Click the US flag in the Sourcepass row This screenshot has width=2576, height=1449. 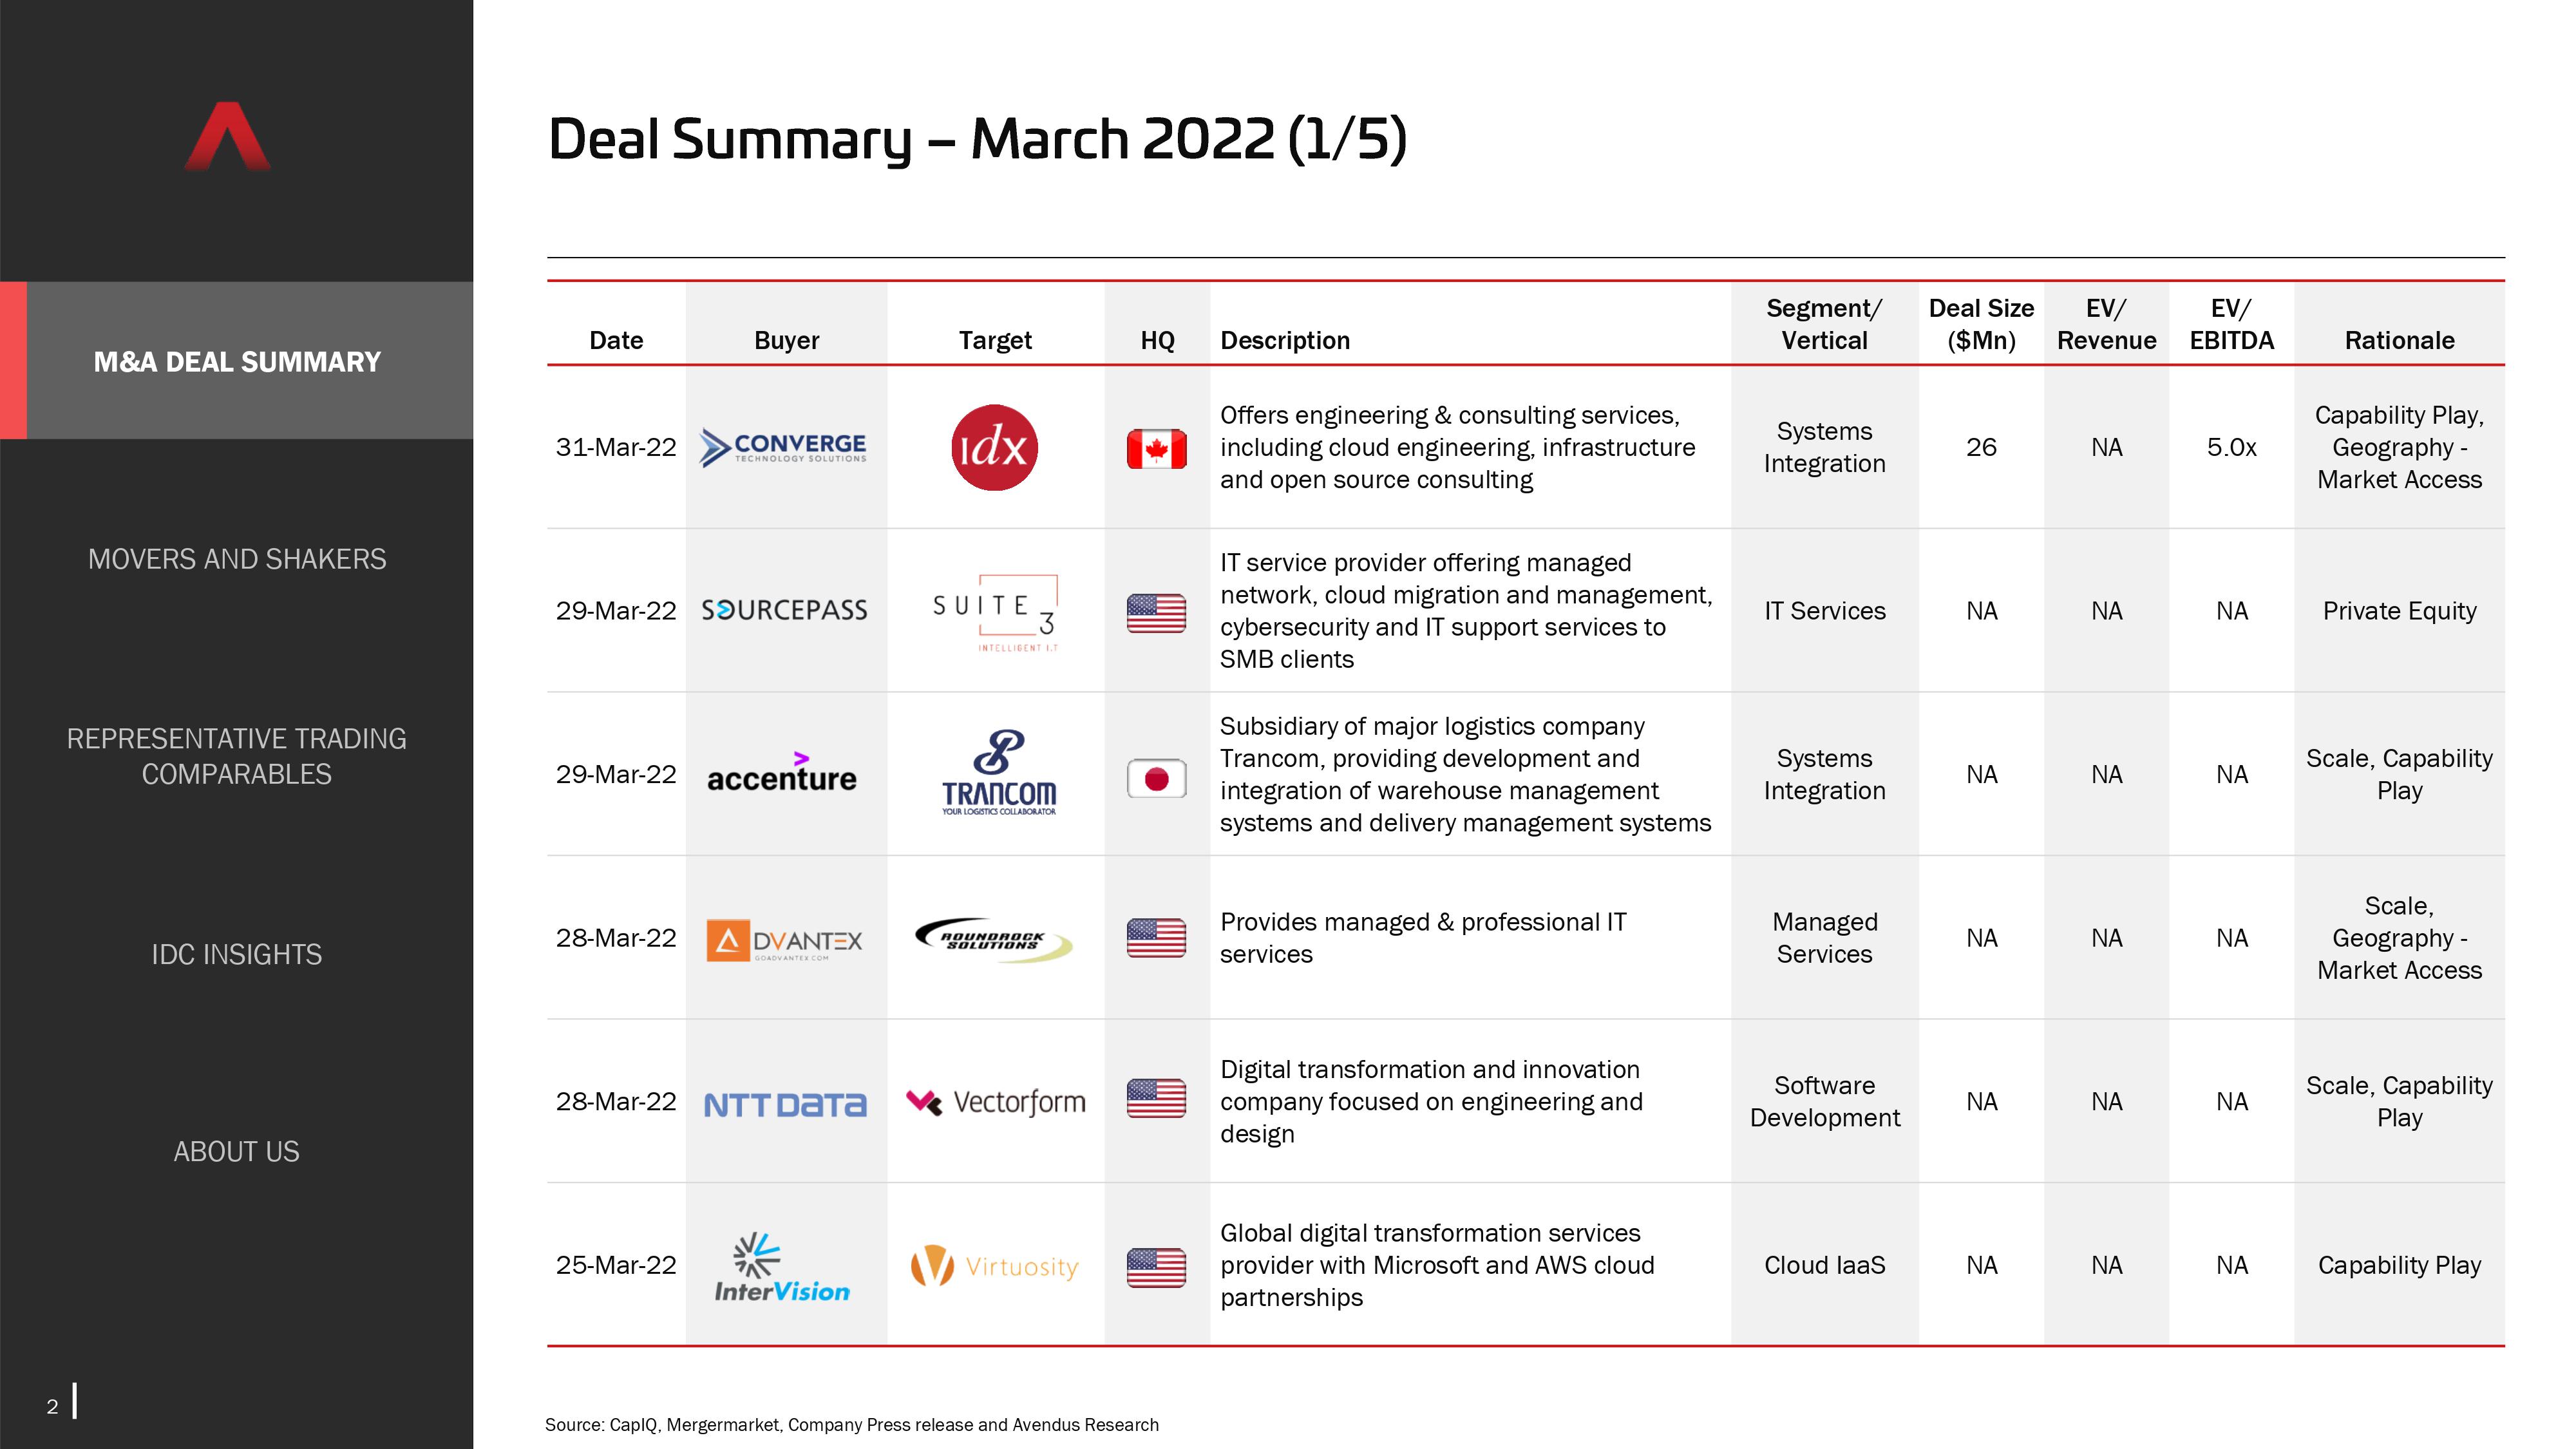click(1156, 612)
